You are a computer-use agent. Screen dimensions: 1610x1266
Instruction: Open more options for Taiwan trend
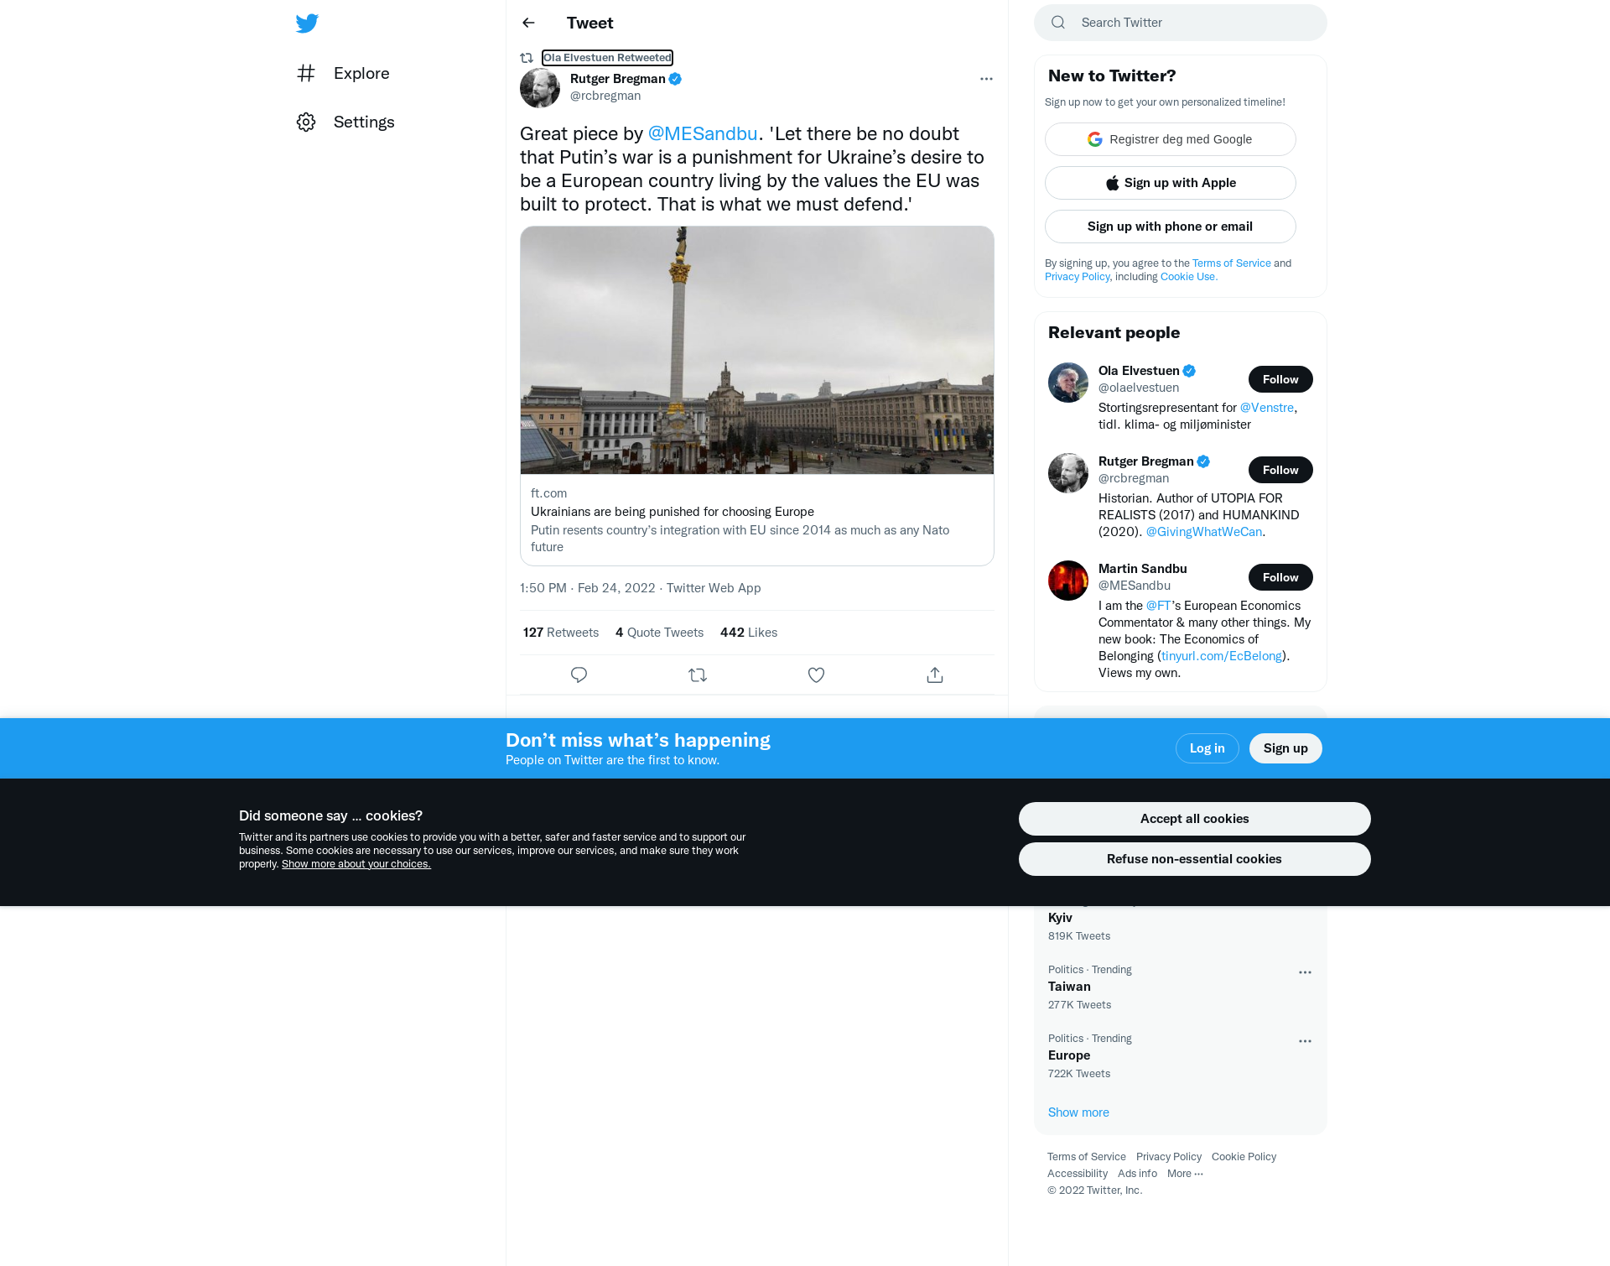point(1305,972)
